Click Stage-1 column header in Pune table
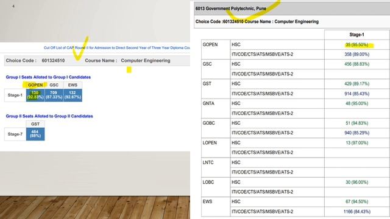The height and width of the screenshot is (219, 390). pos(356,35)
